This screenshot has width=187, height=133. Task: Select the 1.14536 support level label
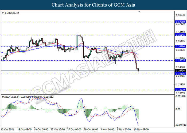coord(180,74)
